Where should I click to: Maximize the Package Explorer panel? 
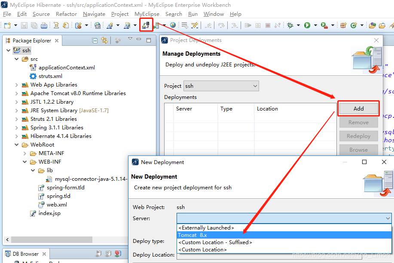149,40
